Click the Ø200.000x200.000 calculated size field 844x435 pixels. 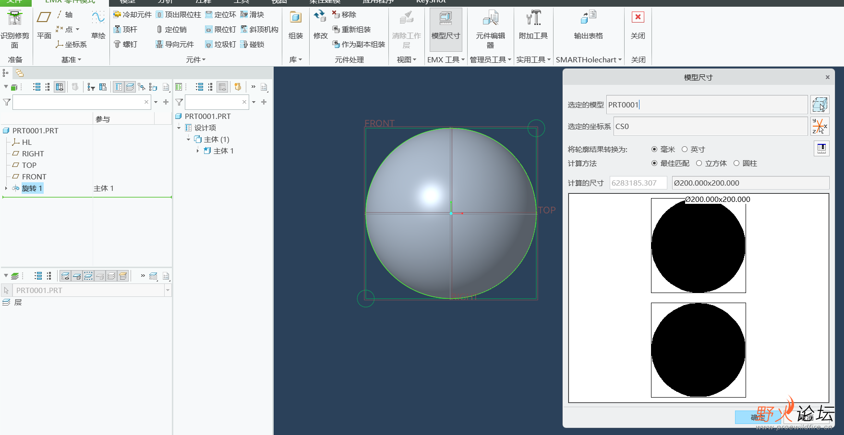click(x=750, y=183)
